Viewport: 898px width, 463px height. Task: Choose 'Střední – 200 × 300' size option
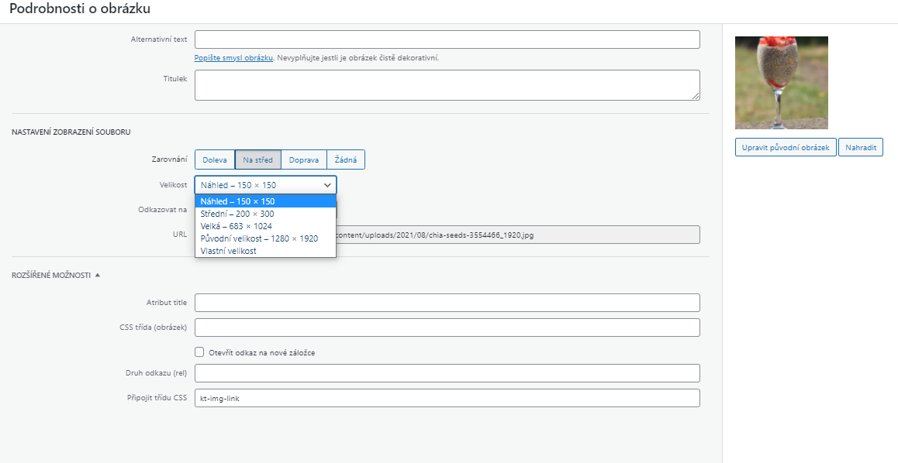click(237, 214)
